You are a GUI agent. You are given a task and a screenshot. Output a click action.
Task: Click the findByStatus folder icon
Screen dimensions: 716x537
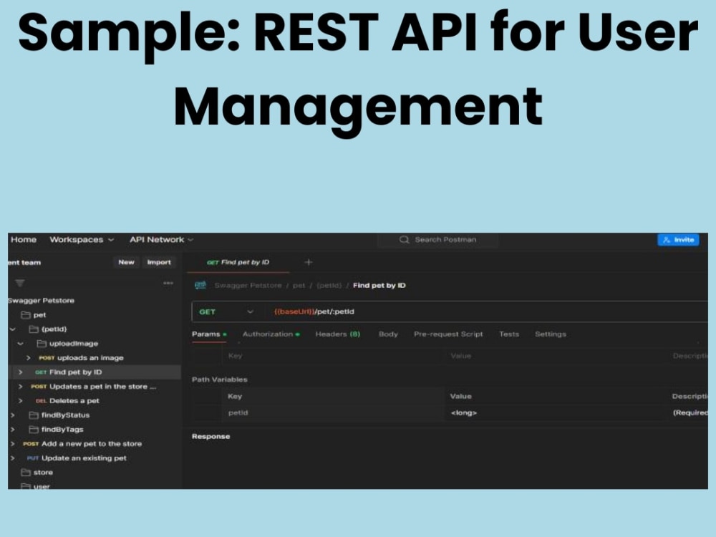click(x=34, y=415)
